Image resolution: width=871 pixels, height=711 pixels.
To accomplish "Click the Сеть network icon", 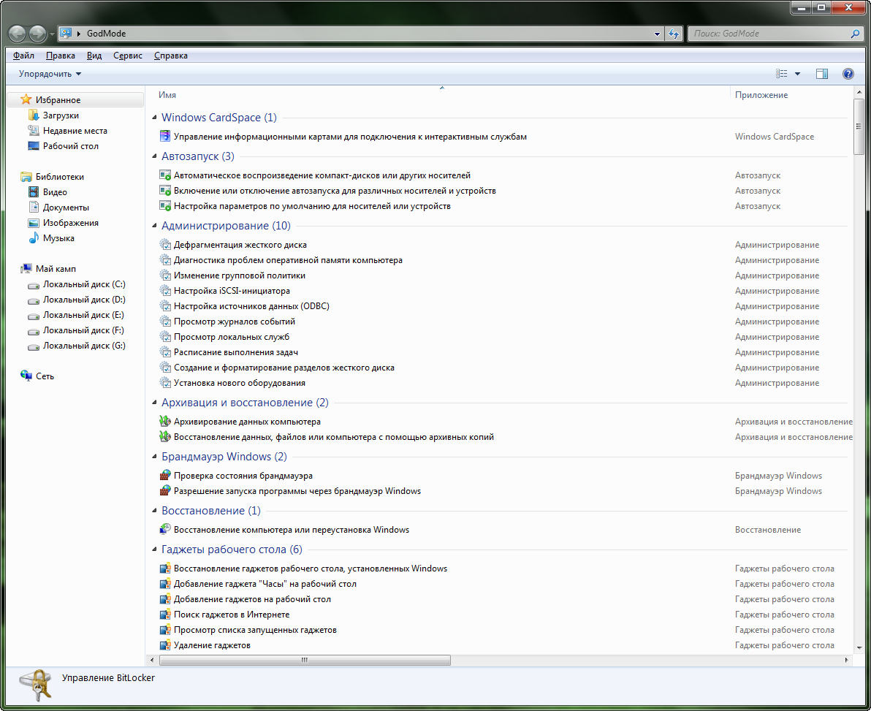I will coord(26,376).
